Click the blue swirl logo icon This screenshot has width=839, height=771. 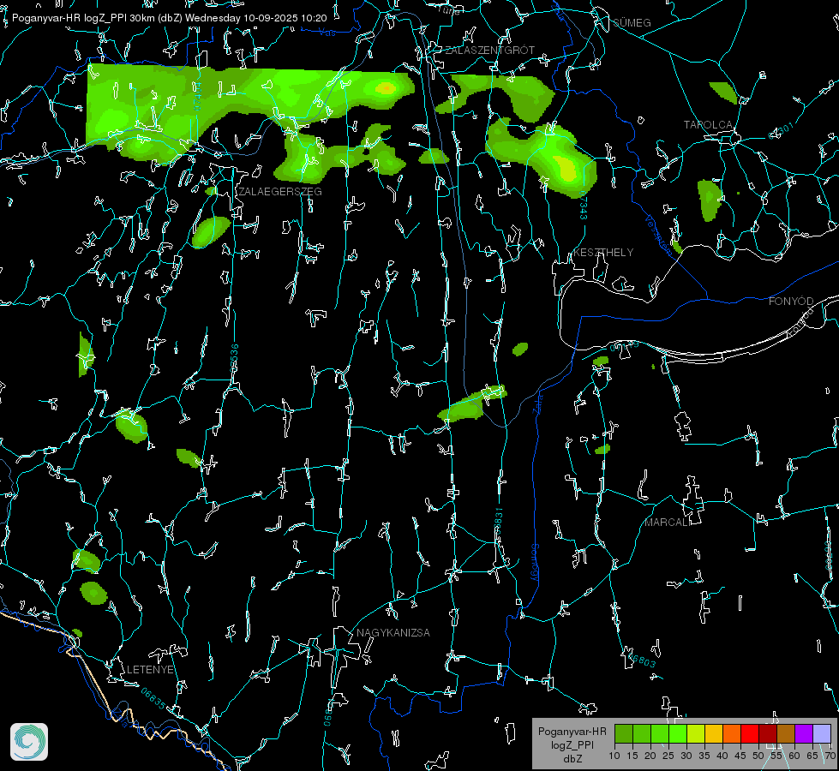click(29, 742)
